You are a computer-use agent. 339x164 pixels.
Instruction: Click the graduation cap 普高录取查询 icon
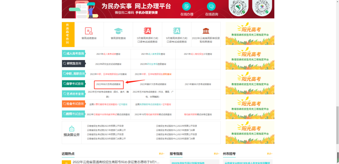point(118,31)
